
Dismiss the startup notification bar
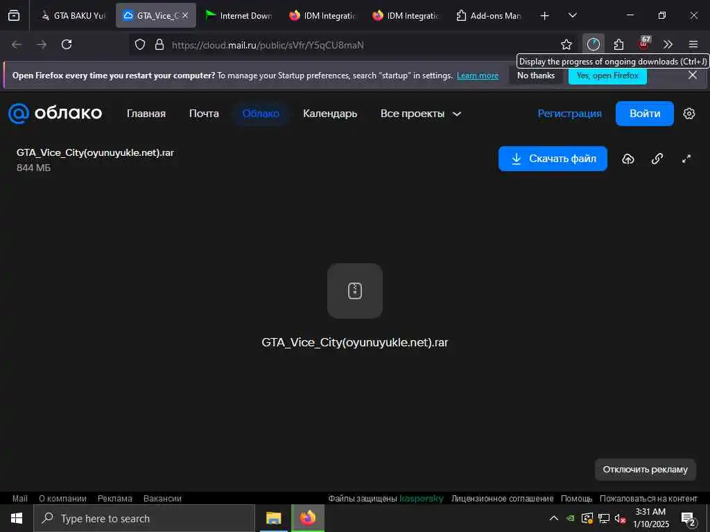pyautogui.click(x=693, y=75)
